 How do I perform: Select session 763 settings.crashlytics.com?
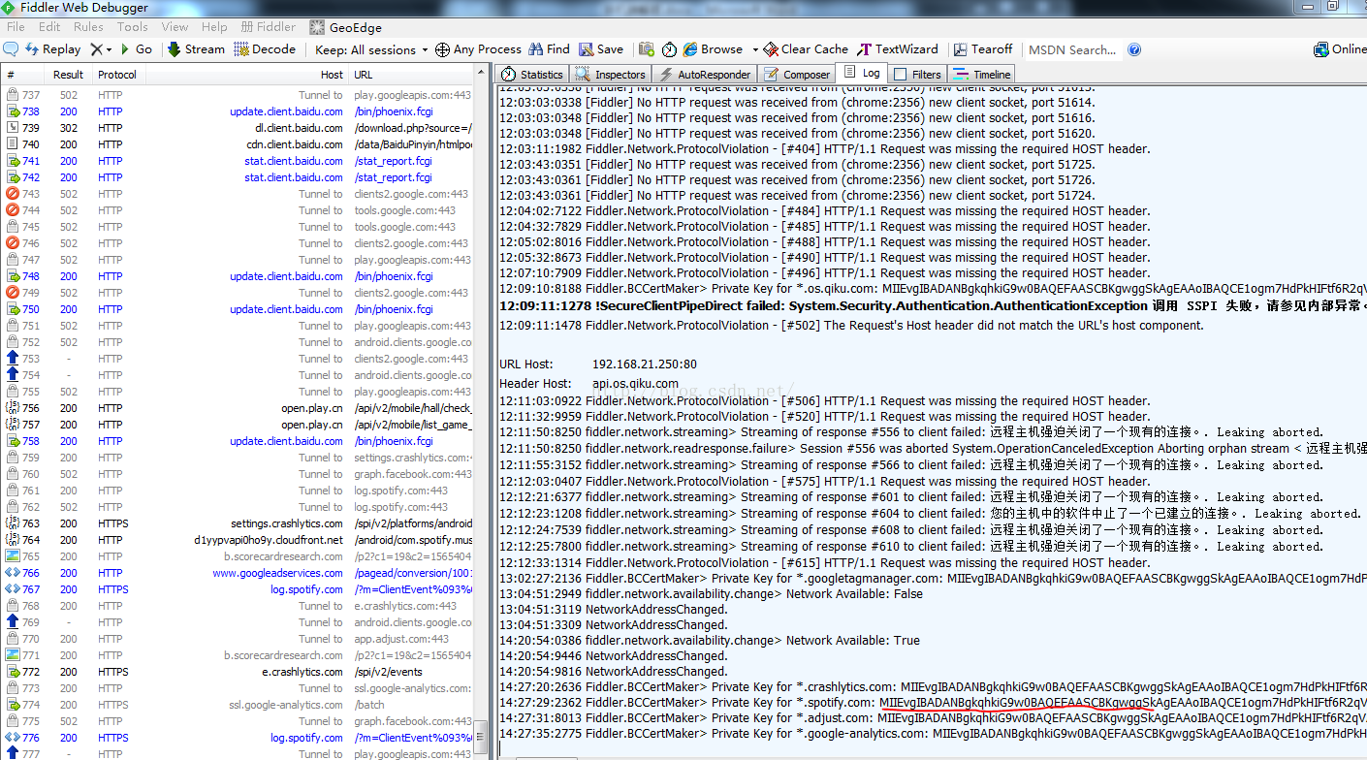[x=238, y=523]
